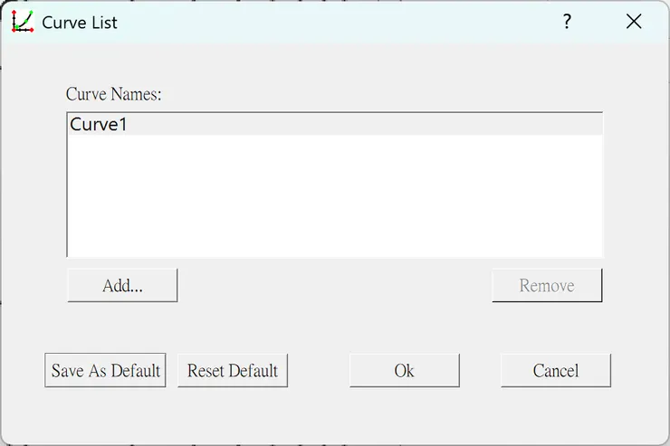This screenshot has width=670, height=446.
Task: Click the Curve Names label
Action: point(113,94)
